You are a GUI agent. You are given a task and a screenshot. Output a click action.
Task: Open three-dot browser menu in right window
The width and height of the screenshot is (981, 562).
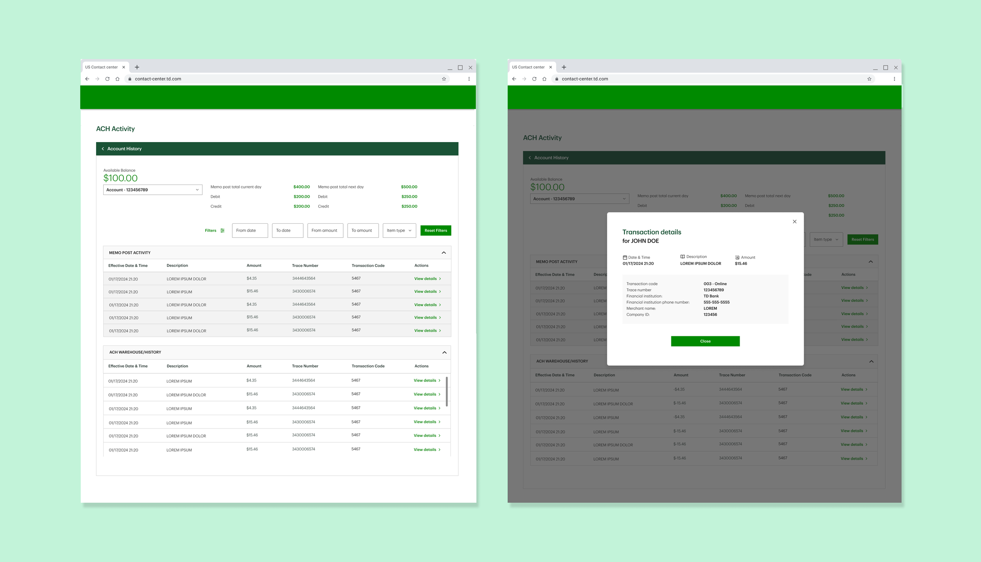[x=894, y=79]
